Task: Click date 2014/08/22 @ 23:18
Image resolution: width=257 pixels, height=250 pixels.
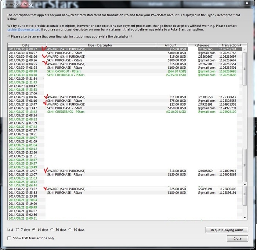Action: click(23, 196)
